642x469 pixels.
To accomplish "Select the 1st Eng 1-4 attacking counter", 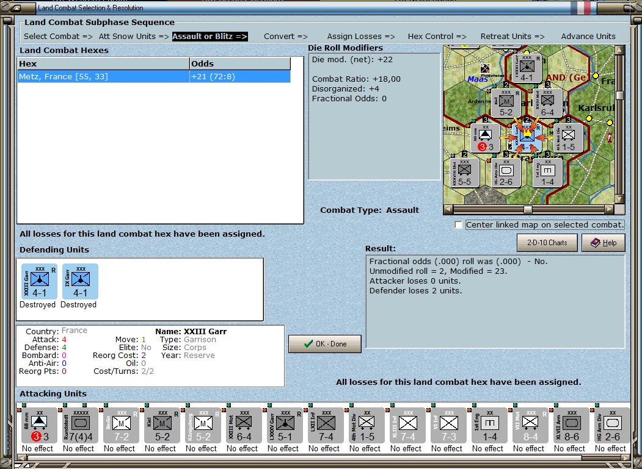I will tap(490, 425).
